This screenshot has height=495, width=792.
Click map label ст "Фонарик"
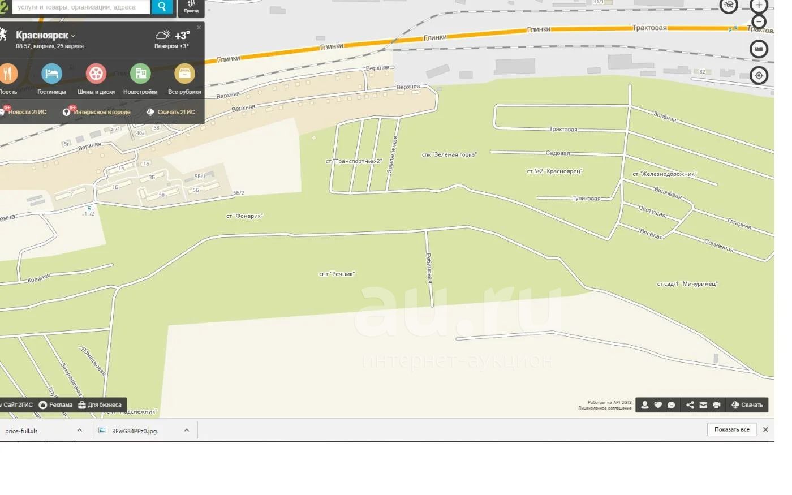click(x=244, y=216)
